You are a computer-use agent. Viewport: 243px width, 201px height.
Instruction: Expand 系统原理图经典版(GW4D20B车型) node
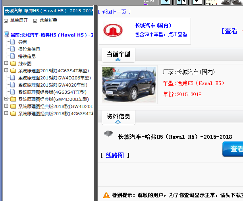pos(6,99)
